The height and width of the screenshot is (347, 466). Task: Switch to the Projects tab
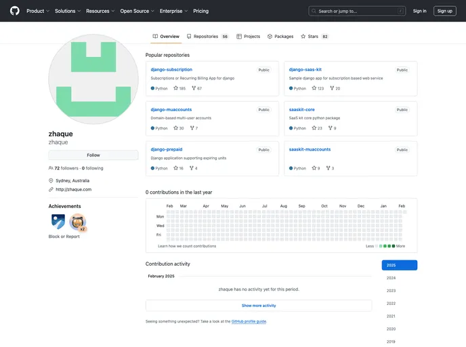(248, 37)
